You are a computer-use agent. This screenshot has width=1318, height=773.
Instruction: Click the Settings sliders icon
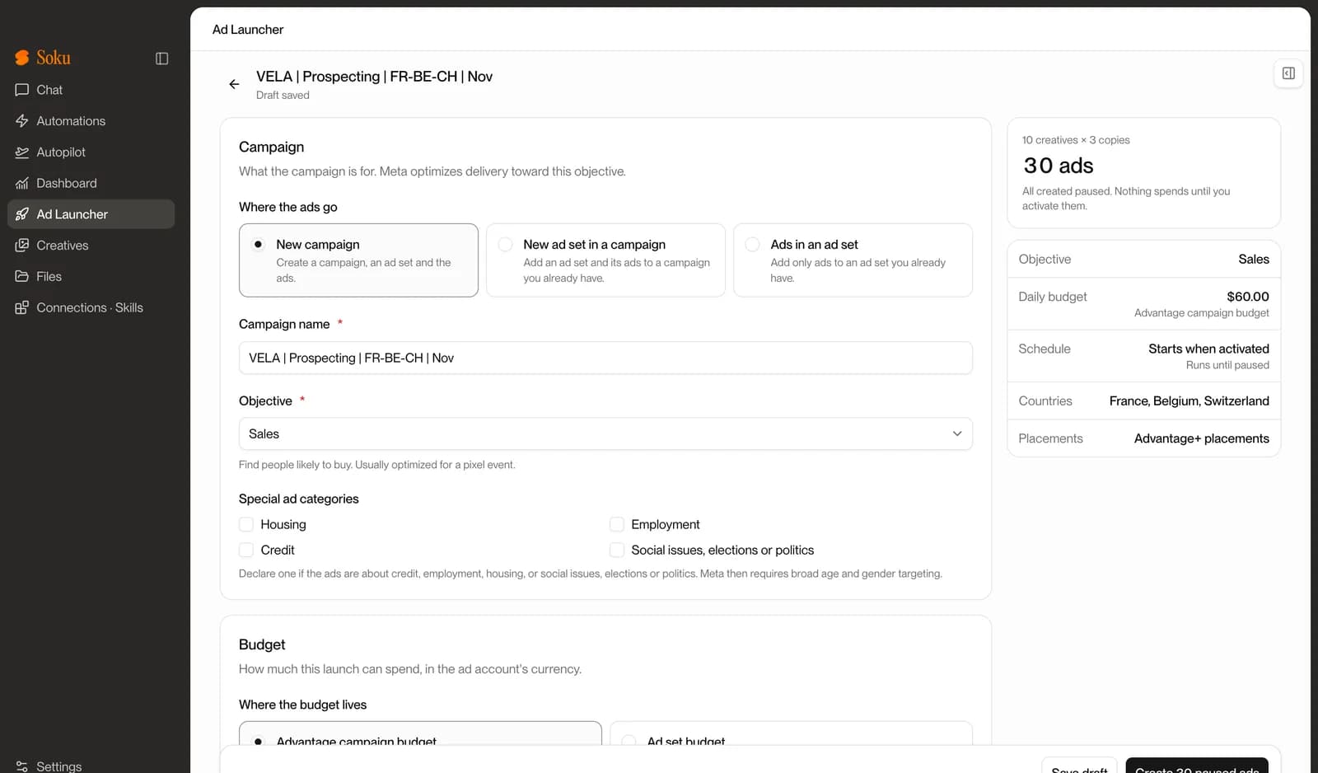tap(22, 766)
